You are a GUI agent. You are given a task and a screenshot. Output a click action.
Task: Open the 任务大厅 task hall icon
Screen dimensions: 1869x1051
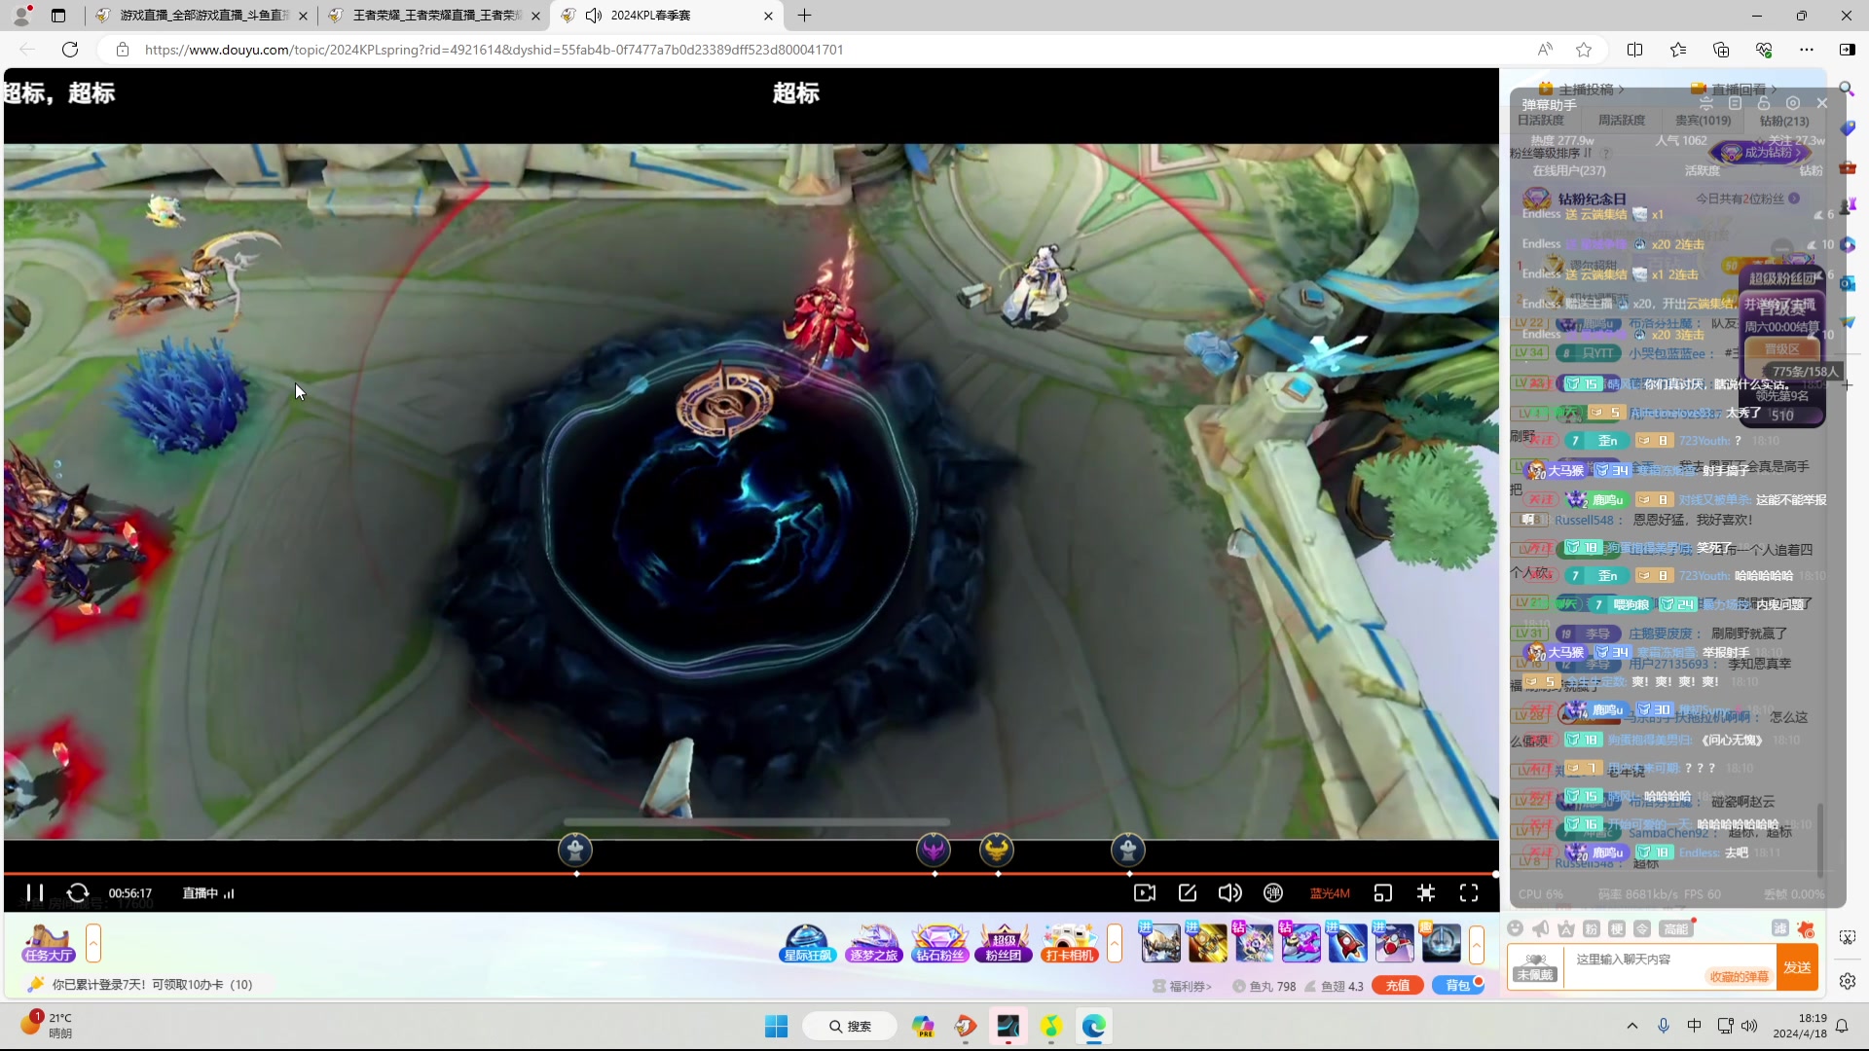(49, 943)
